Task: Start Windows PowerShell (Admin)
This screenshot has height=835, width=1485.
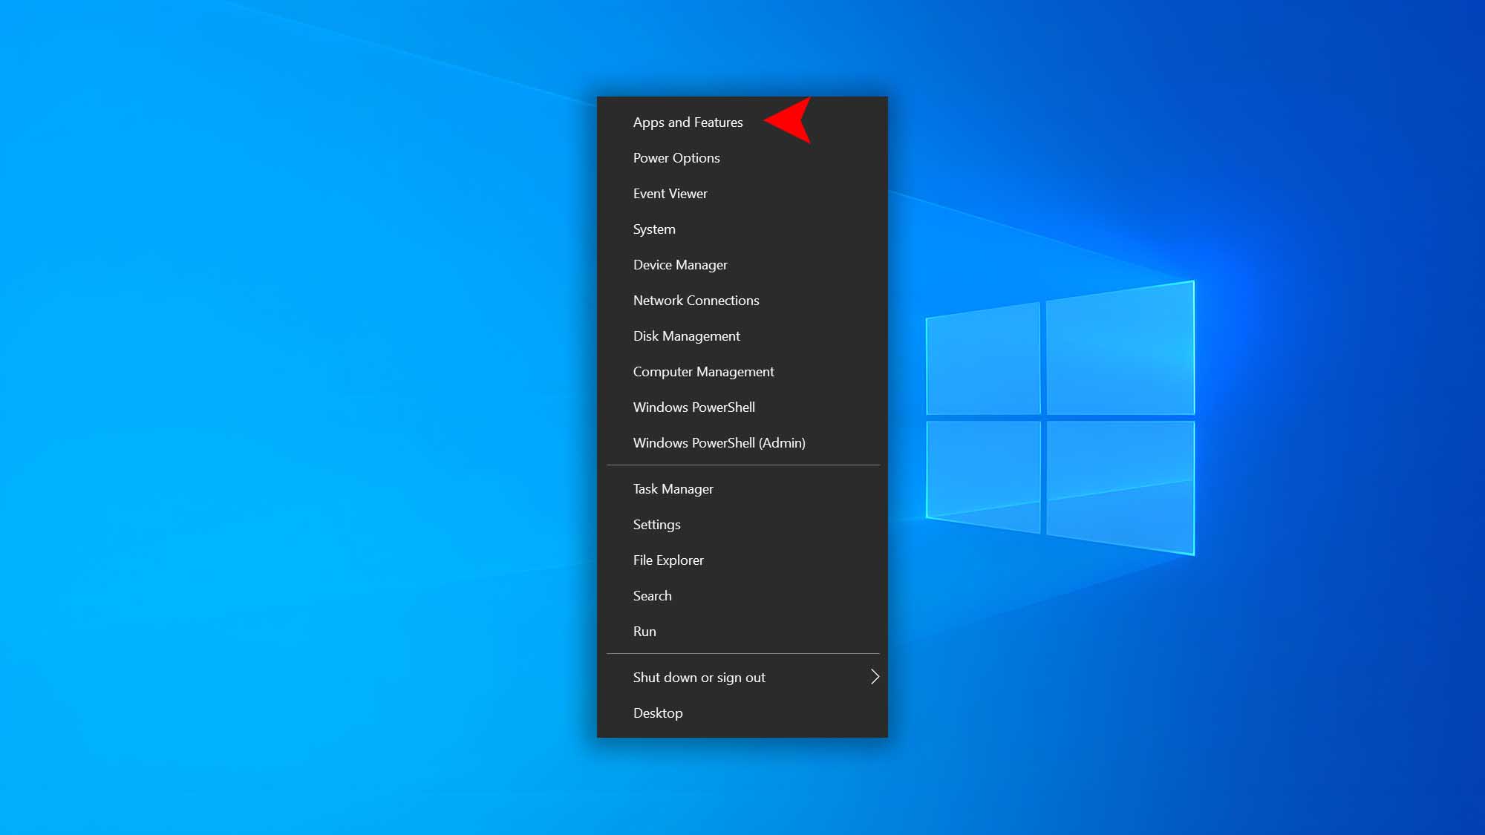Action: (x=742, y=443)
